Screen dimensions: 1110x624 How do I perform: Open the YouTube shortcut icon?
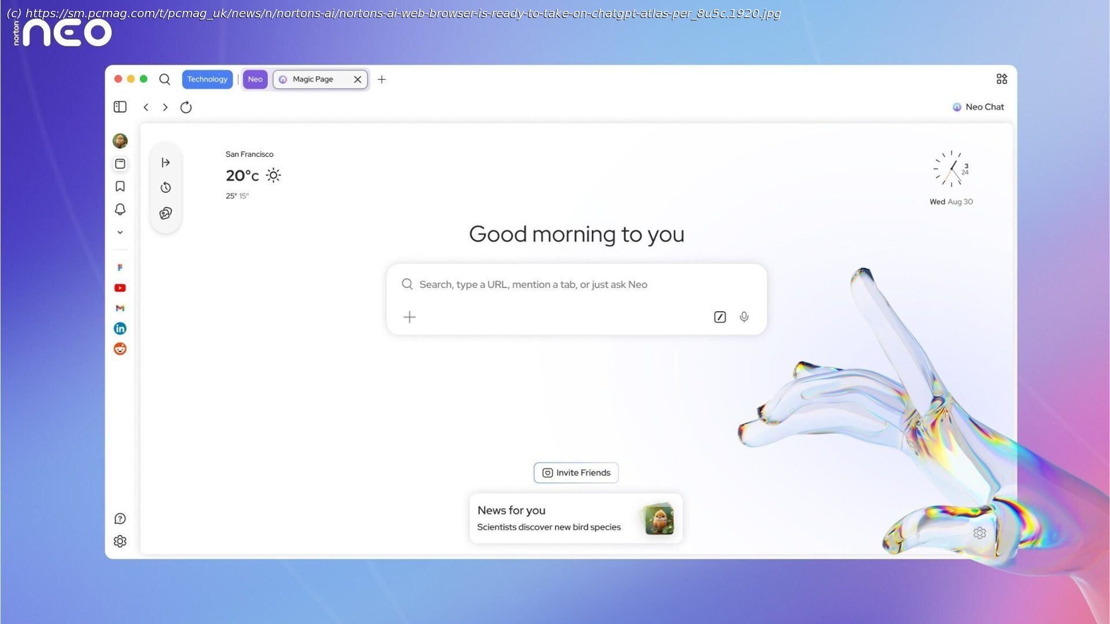coord(120,288)
